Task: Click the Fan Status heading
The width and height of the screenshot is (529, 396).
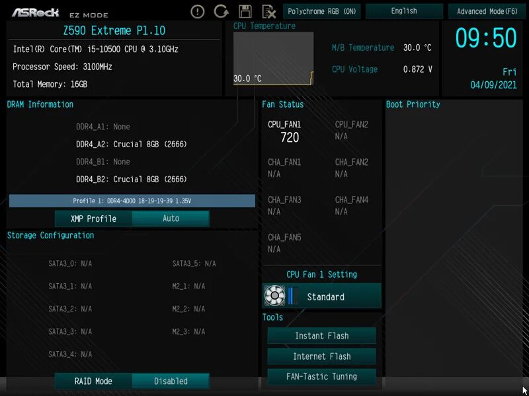Action: point(283,105)
